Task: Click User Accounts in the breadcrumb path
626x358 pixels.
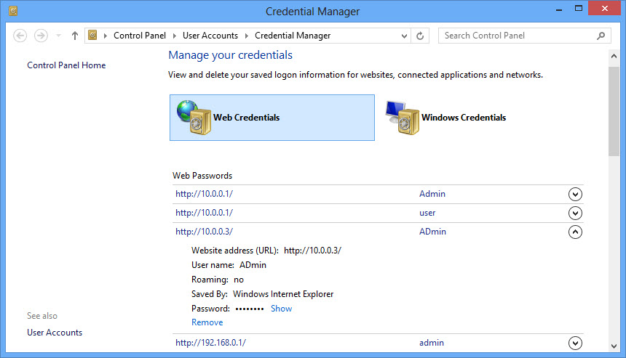Action: 210,36
